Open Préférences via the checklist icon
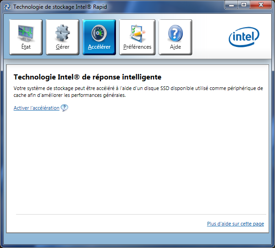Image resolution: width=275 pixels, height=248 pixels. pos(137,33)
